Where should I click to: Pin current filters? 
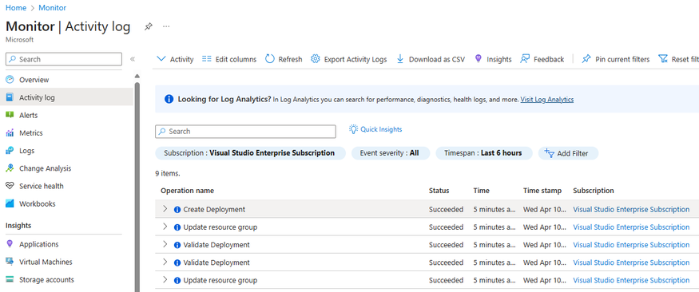click(616, 59)
